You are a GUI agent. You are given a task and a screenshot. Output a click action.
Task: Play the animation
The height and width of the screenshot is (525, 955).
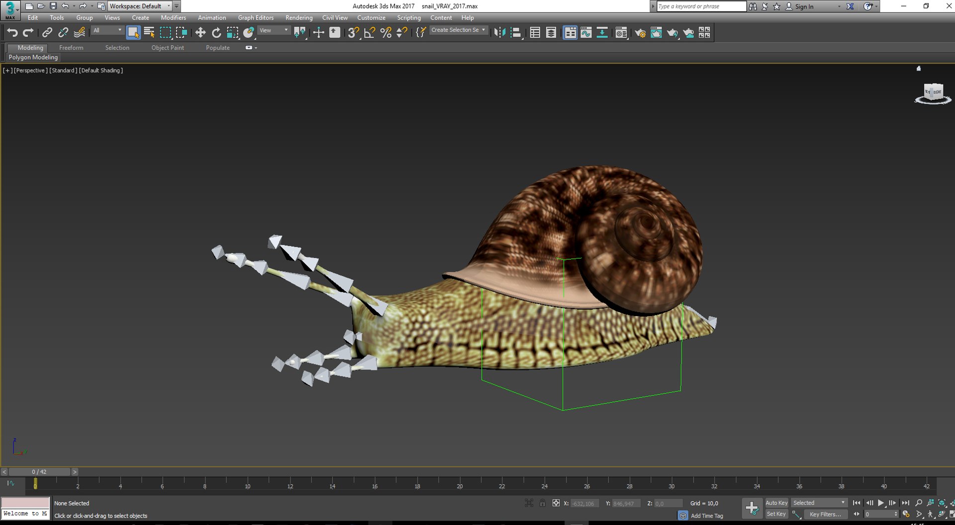click(881, 503)
